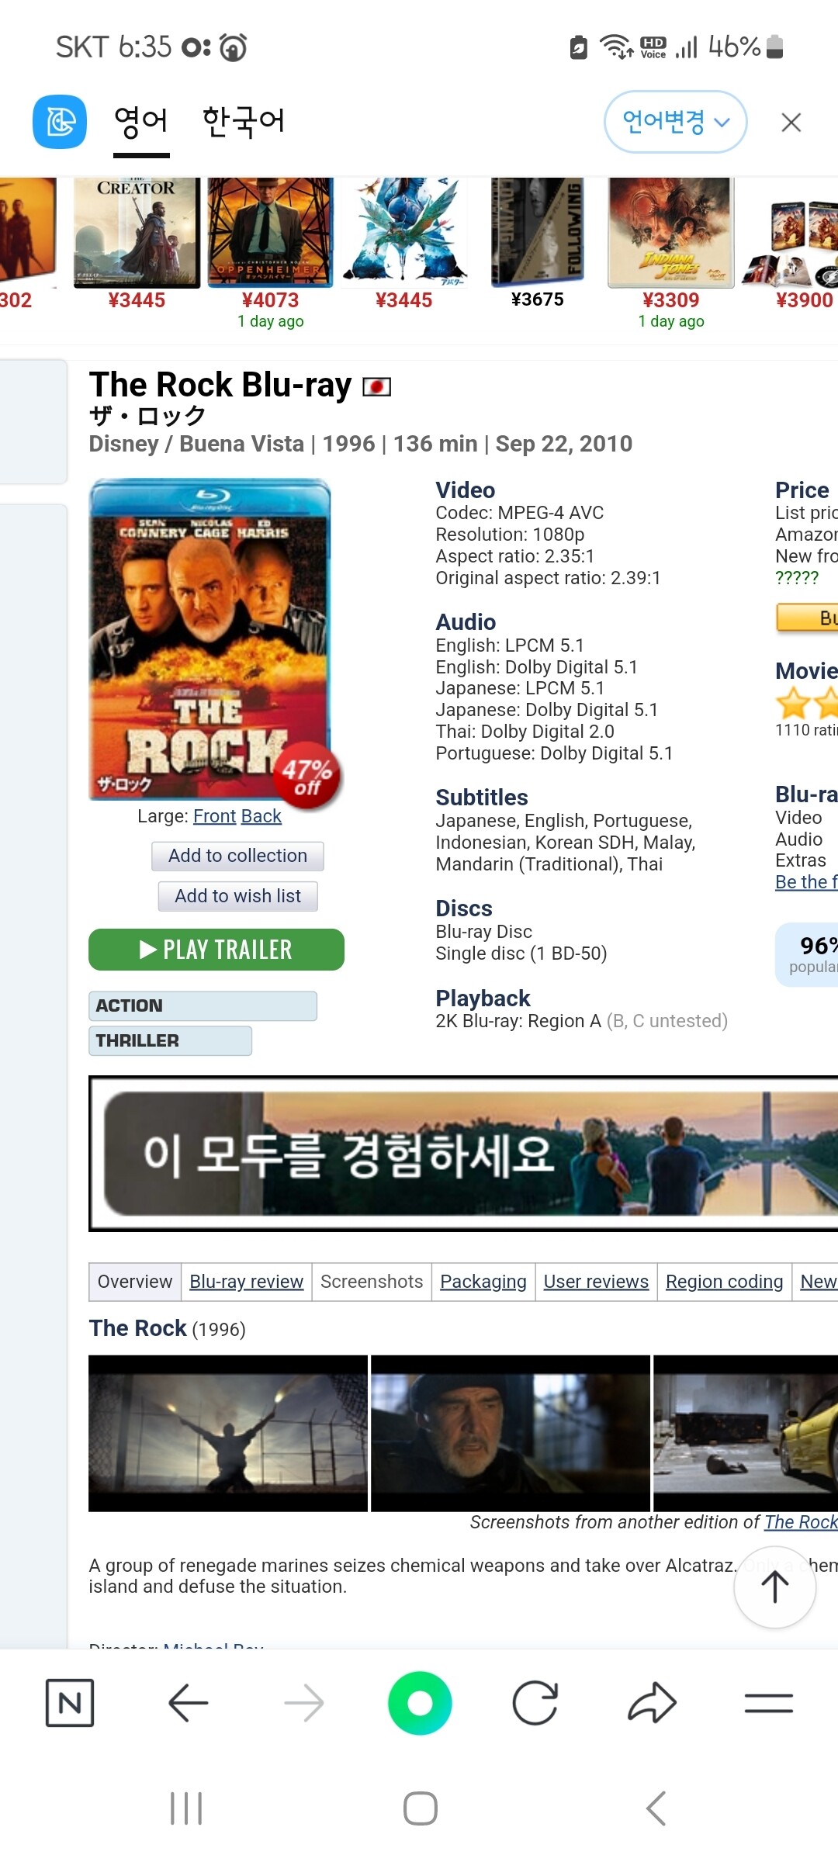Tap the green Naver search circle button
The height and width of the screenshot is (1862, 838).
(420, 1703)
